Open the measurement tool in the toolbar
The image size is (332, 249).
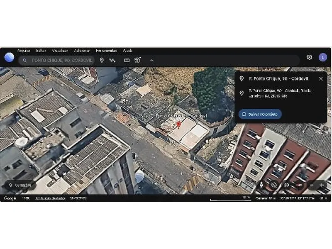[x=127, y=60]
